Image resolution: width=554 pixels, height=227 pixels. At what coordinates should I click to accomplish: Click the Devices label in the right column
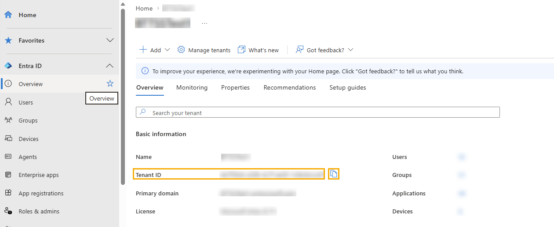click(x=402, y=211)
